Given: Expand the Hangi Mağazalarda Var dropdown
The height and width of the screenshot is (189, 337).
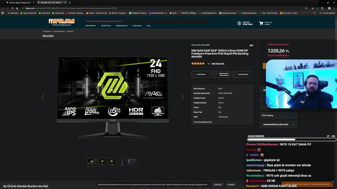Looking at the screenshot, I should 278,124.
